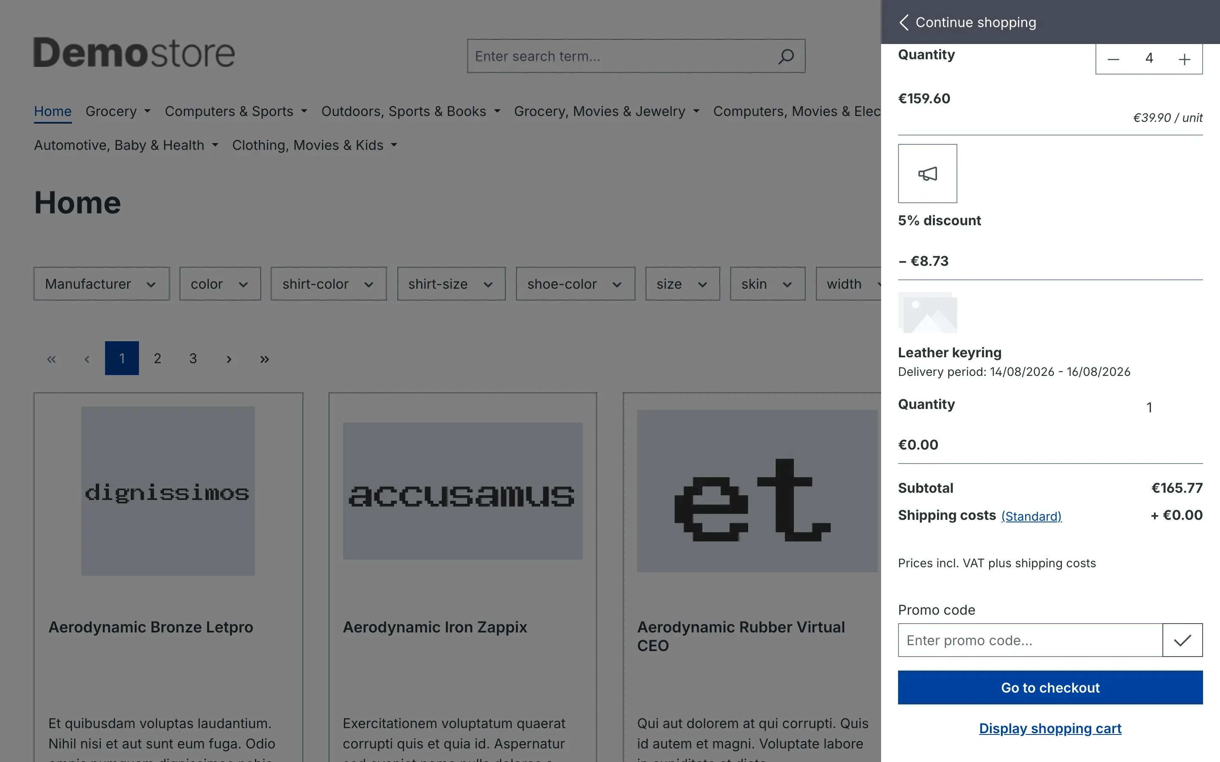Screen dimensions: 1220x762
Task: Increase quantity with the plus button
Action: click(1184, 59)
